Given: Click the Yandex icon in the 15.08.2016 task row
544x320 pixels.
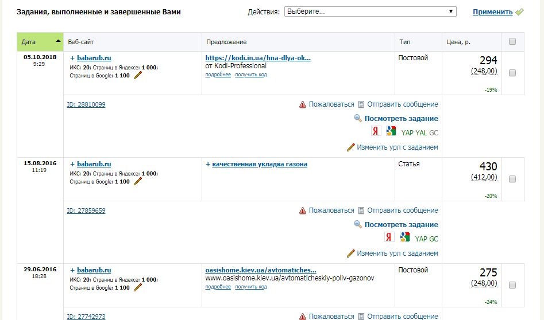Looking at the screenshot, I should (x=389, y=237).
